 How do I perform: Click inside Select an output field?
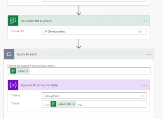pos(79,71)
